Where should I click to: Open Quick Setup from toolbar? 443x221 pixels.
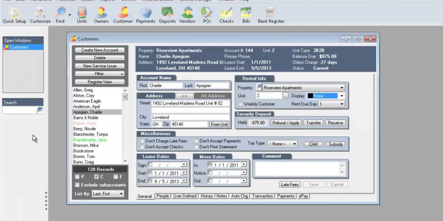pos(14,15)
